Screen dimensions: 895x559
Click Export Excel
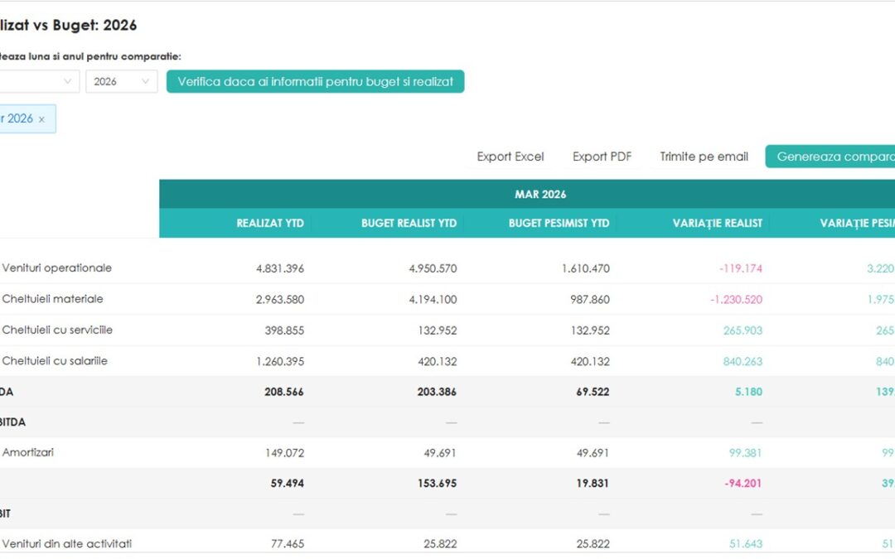point(510,157)
